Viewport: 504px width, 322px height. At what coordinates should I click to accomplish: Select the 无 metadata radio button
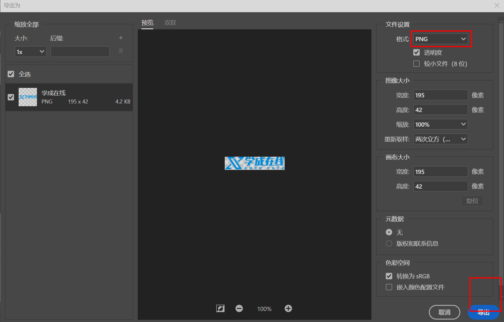(389, 232)
